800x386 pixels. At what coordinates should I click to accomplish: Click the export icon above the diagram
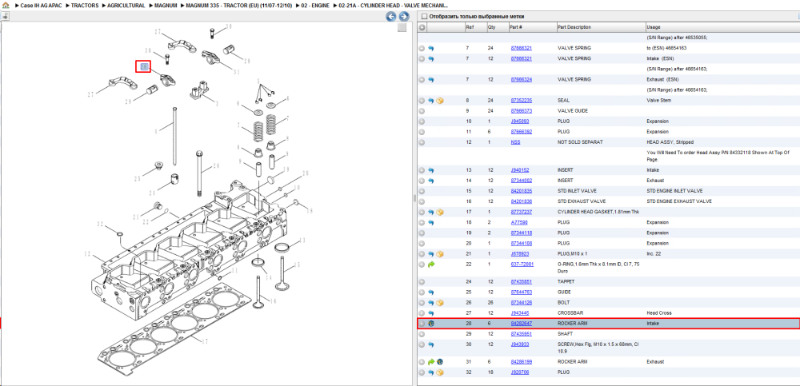(5, 16)
